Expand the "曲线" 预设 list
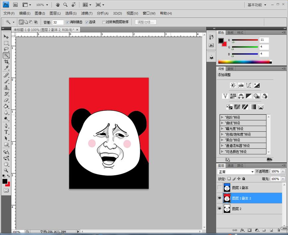The height and width of the screenshot is (235, 288). click(222, 123)
